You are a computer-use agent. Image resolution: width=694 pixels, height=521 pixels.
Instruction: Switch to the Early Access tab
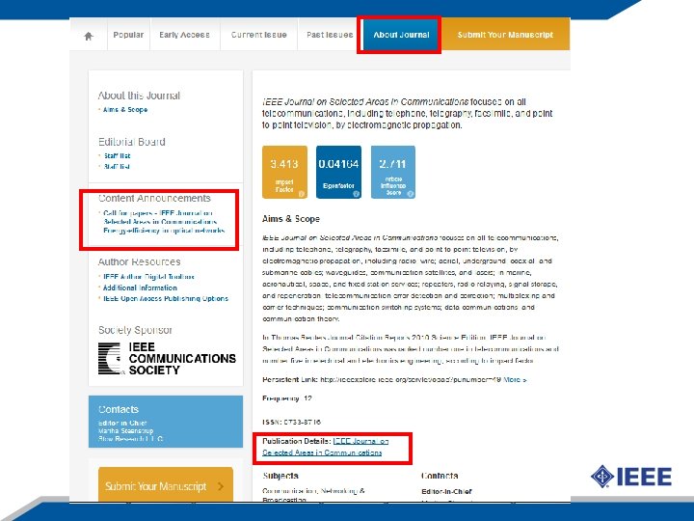click(184, 35)
